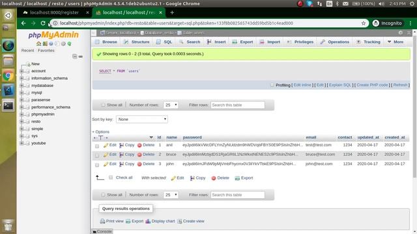Reload navigation panel green icon
Screen dimensions: 417x234
pyautogui.click(x=70, y=44)
